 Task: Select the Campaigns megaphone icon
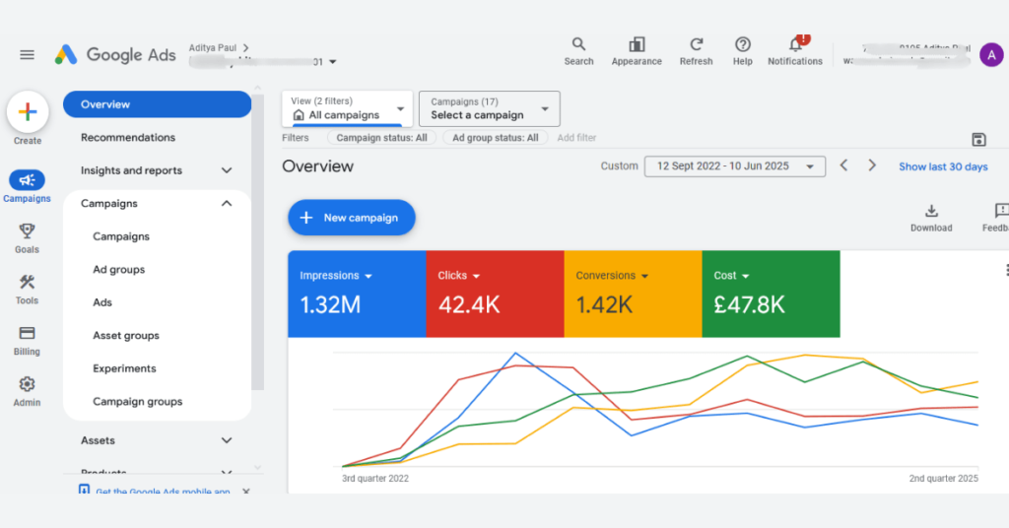point(27,180)
